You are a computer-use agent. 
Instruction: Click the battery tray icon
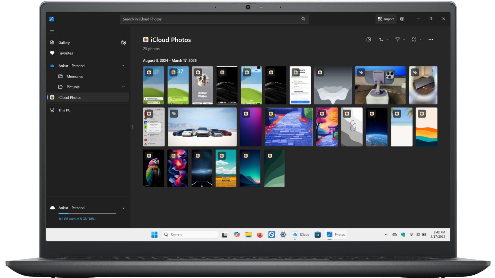[424, 235]
